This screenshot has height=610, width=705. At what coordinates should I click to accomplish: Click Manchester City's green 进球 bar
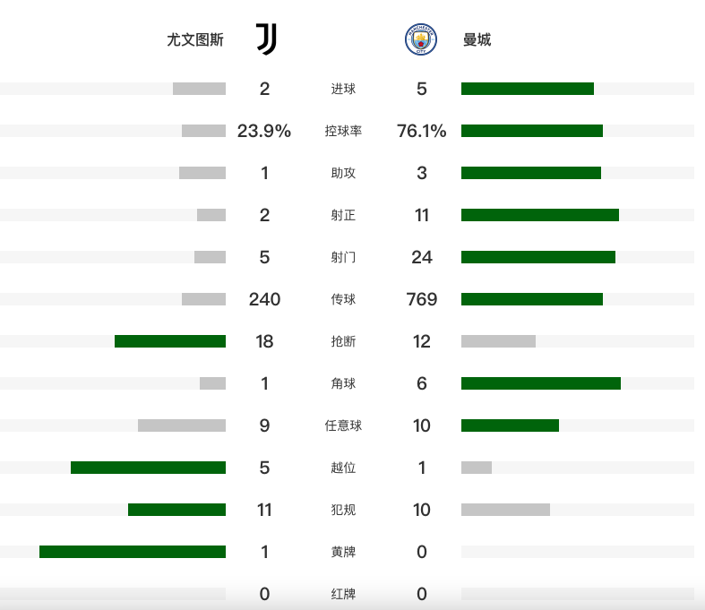[x=528, y=89]
